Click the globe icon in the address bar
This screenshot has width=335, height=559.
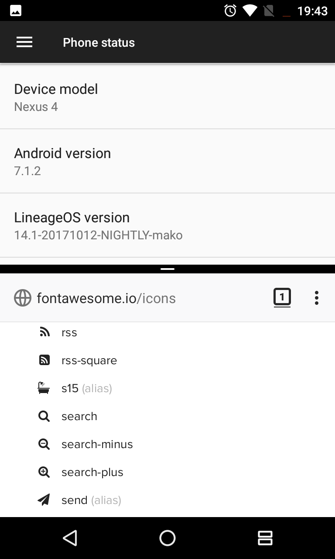point(23,298)
